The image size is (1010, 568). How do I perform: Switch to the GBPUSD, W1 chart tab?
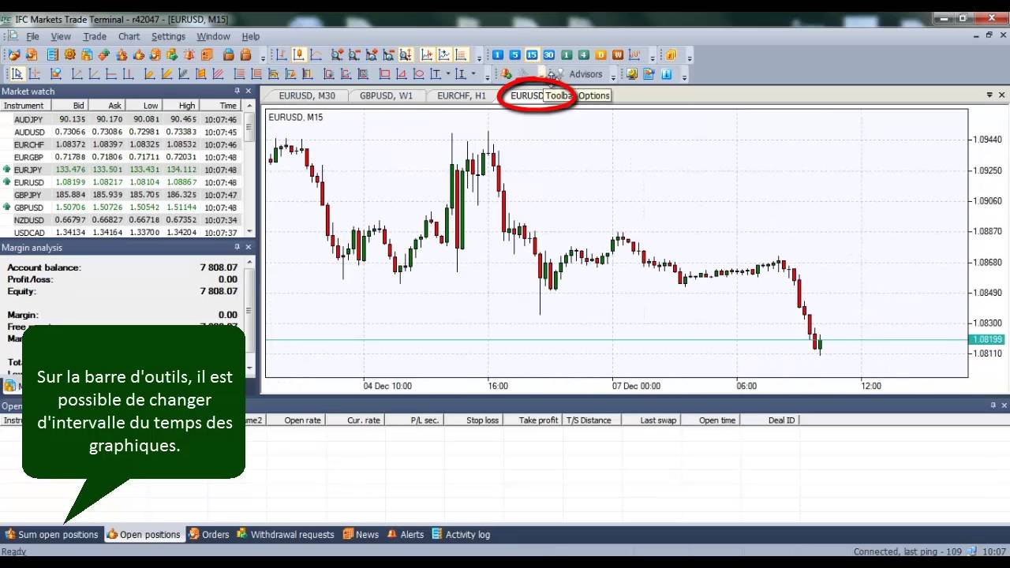[386, 95]
